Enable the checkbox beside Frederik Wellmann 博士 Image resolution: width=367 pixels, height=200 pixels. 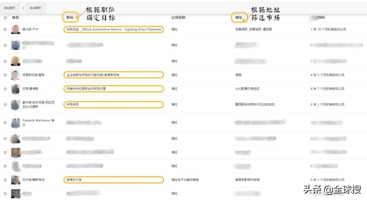tap(5, 122)
